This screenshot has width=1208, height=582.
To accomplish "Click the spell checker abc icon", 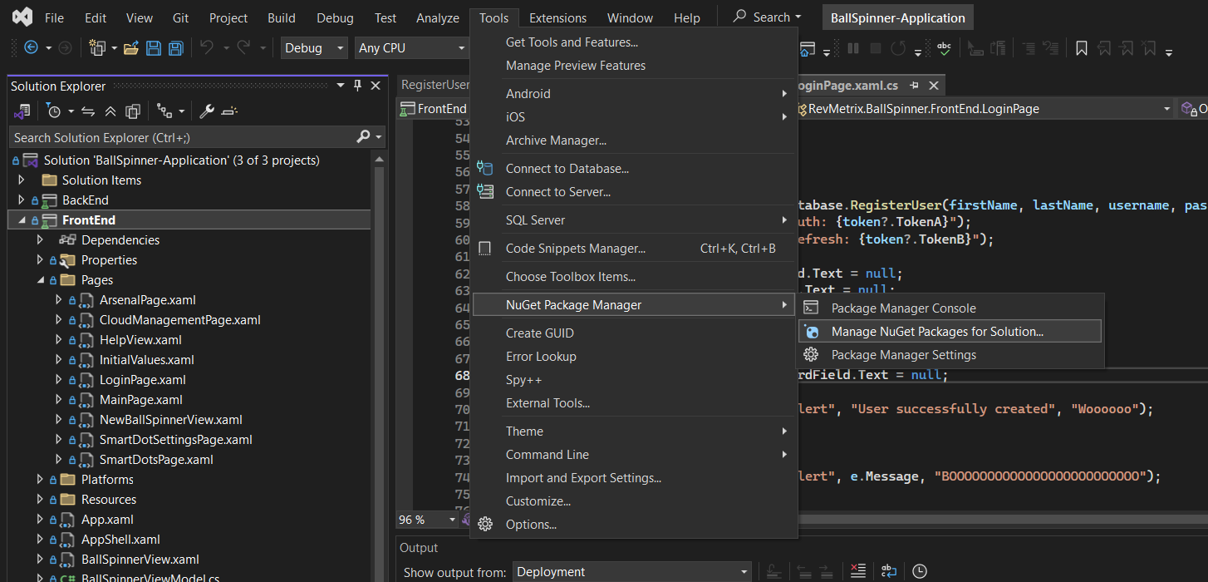I will (x=944, y=48).
